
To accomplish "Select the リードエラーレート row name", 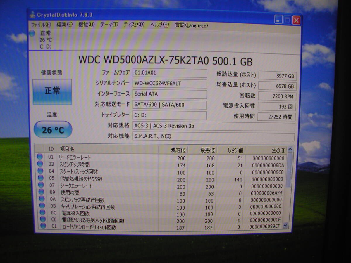I will [x=75, y=158].
